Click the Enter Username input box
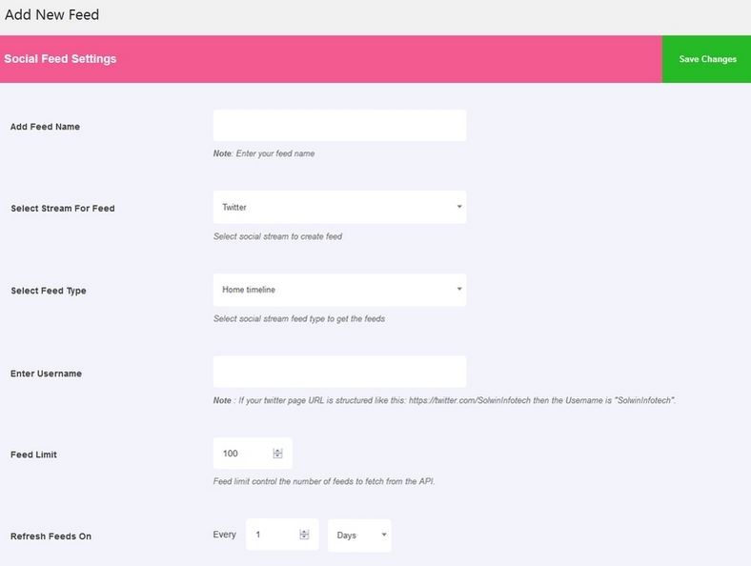 [x=339, y=372]
